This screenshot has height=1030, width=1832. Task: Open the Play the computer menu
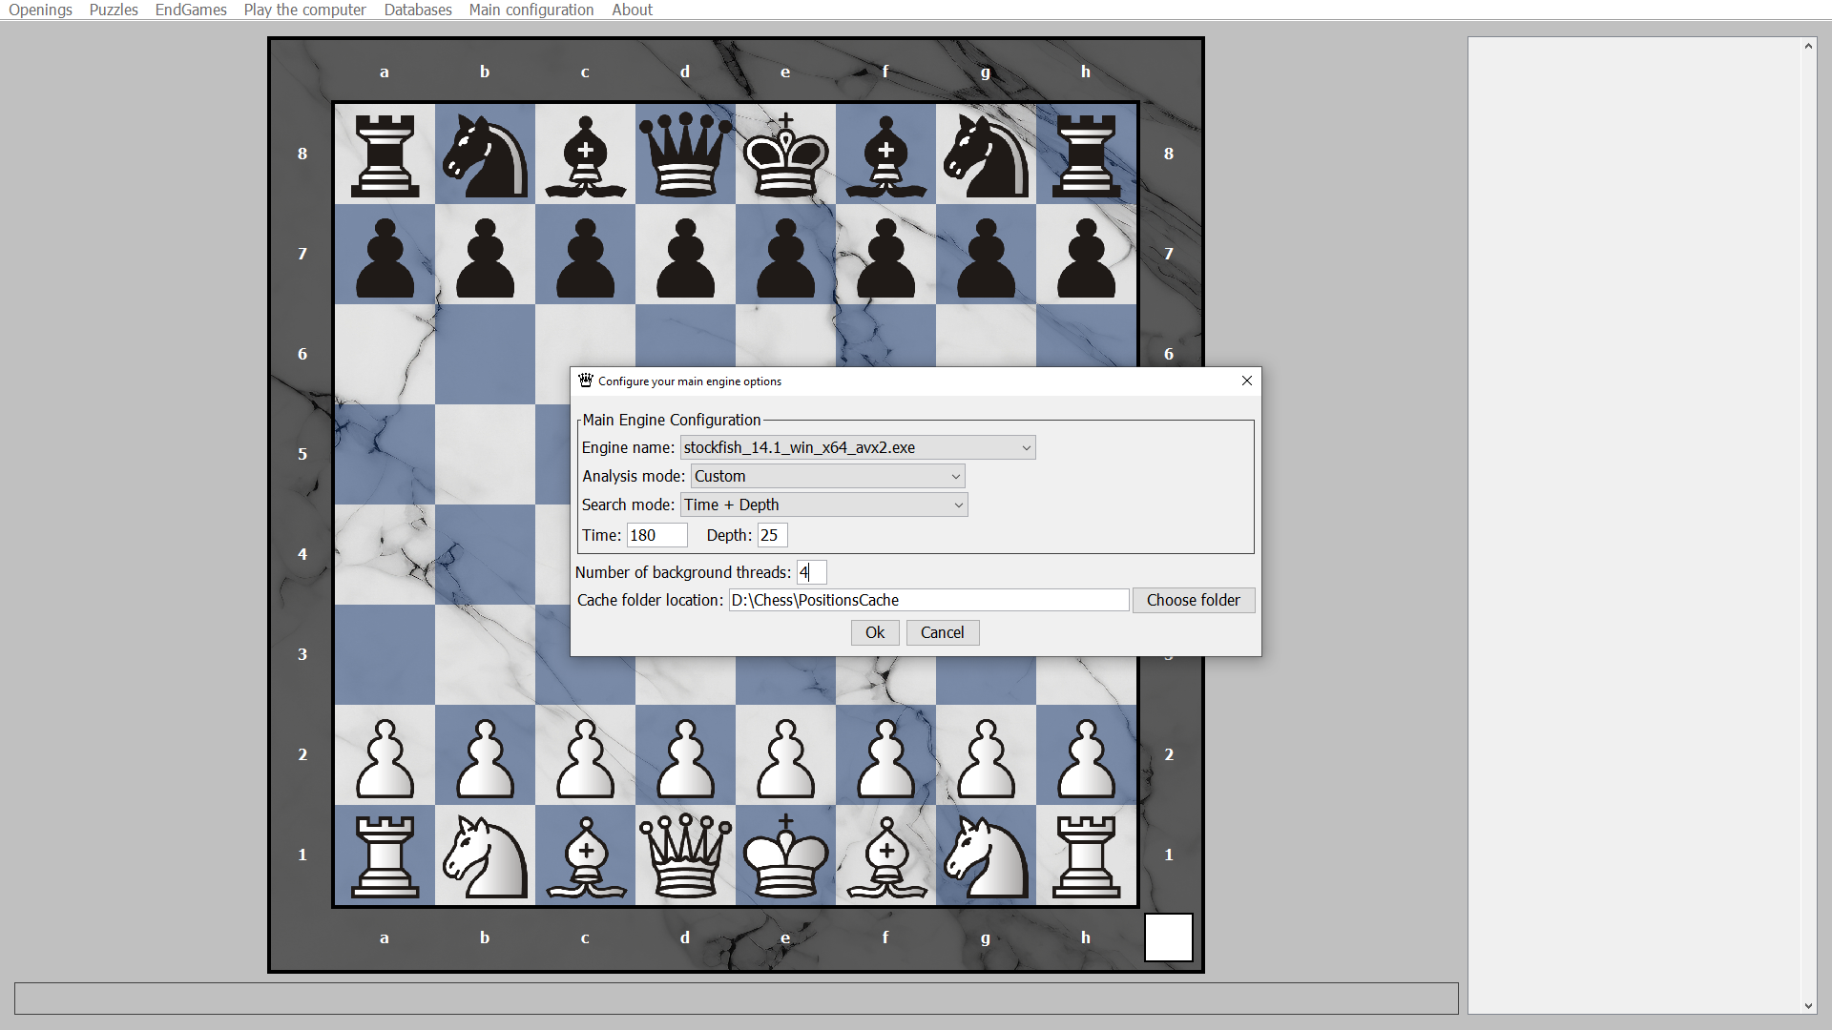304,10
